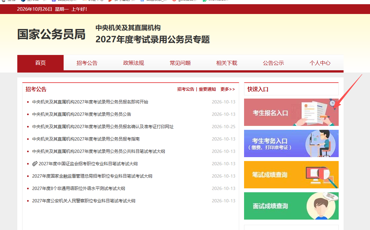This screenshot has height=230, width=370.
Task: Open 公安机关人民警察职位 exam outline
Action: click(x=84, y=201)
